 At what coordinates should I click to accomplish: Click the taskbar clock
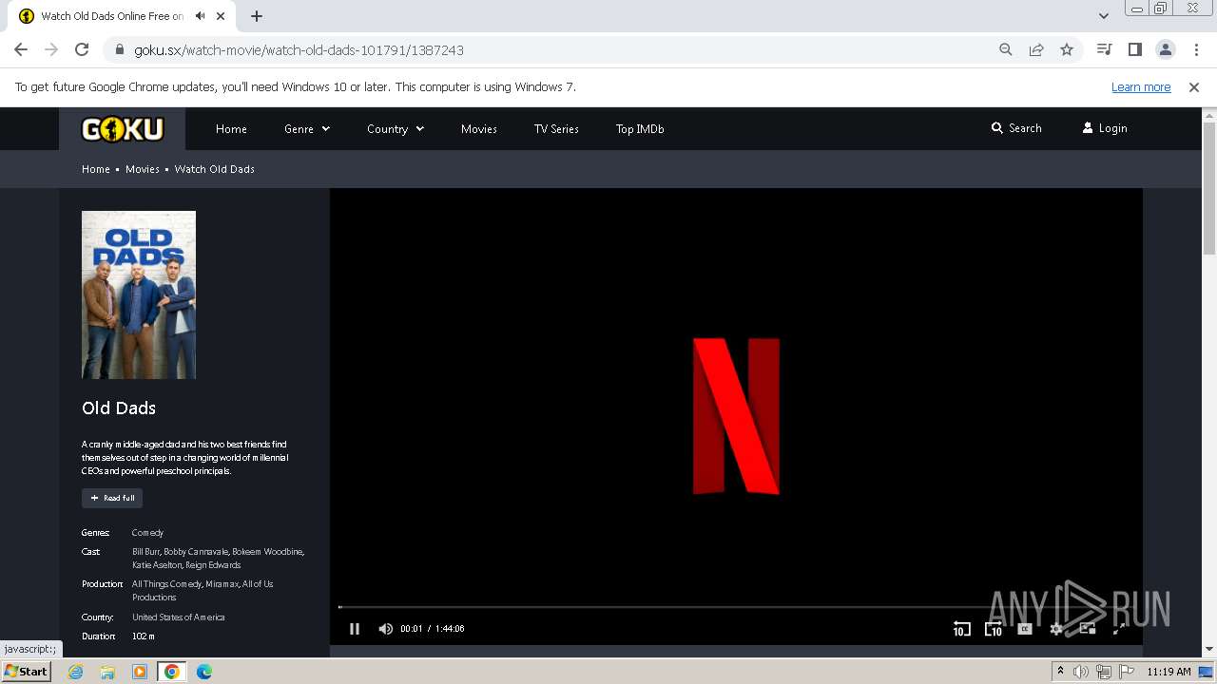click(1169, 672)
